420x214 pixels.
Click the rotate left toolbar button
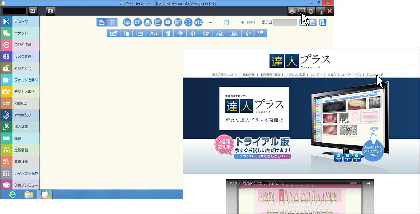pyautogui.click(x=234, y=33)
